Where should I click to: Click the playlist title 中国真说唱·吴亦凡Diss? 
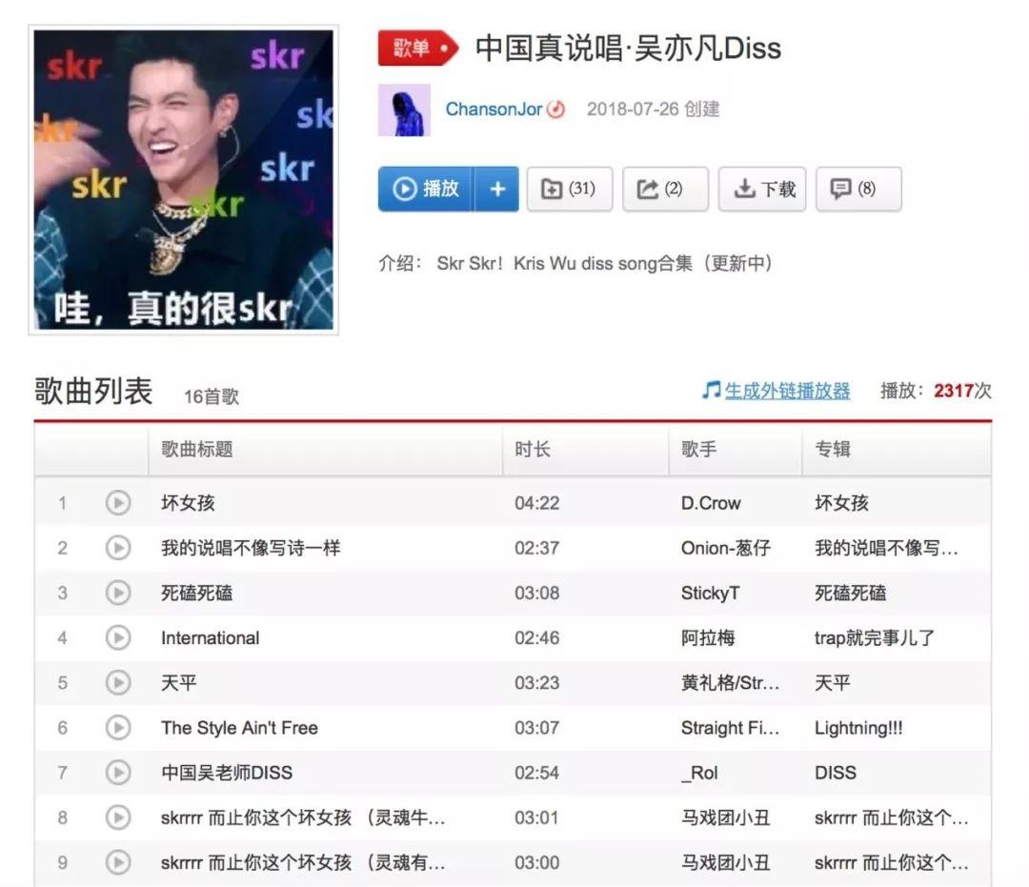tap(628, 48)
